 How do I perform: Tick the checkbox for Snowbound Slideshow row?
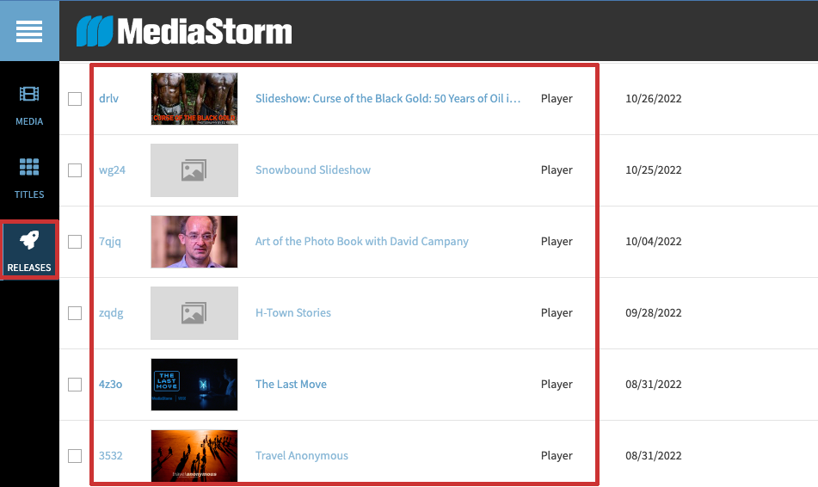(x=75, y=170)
